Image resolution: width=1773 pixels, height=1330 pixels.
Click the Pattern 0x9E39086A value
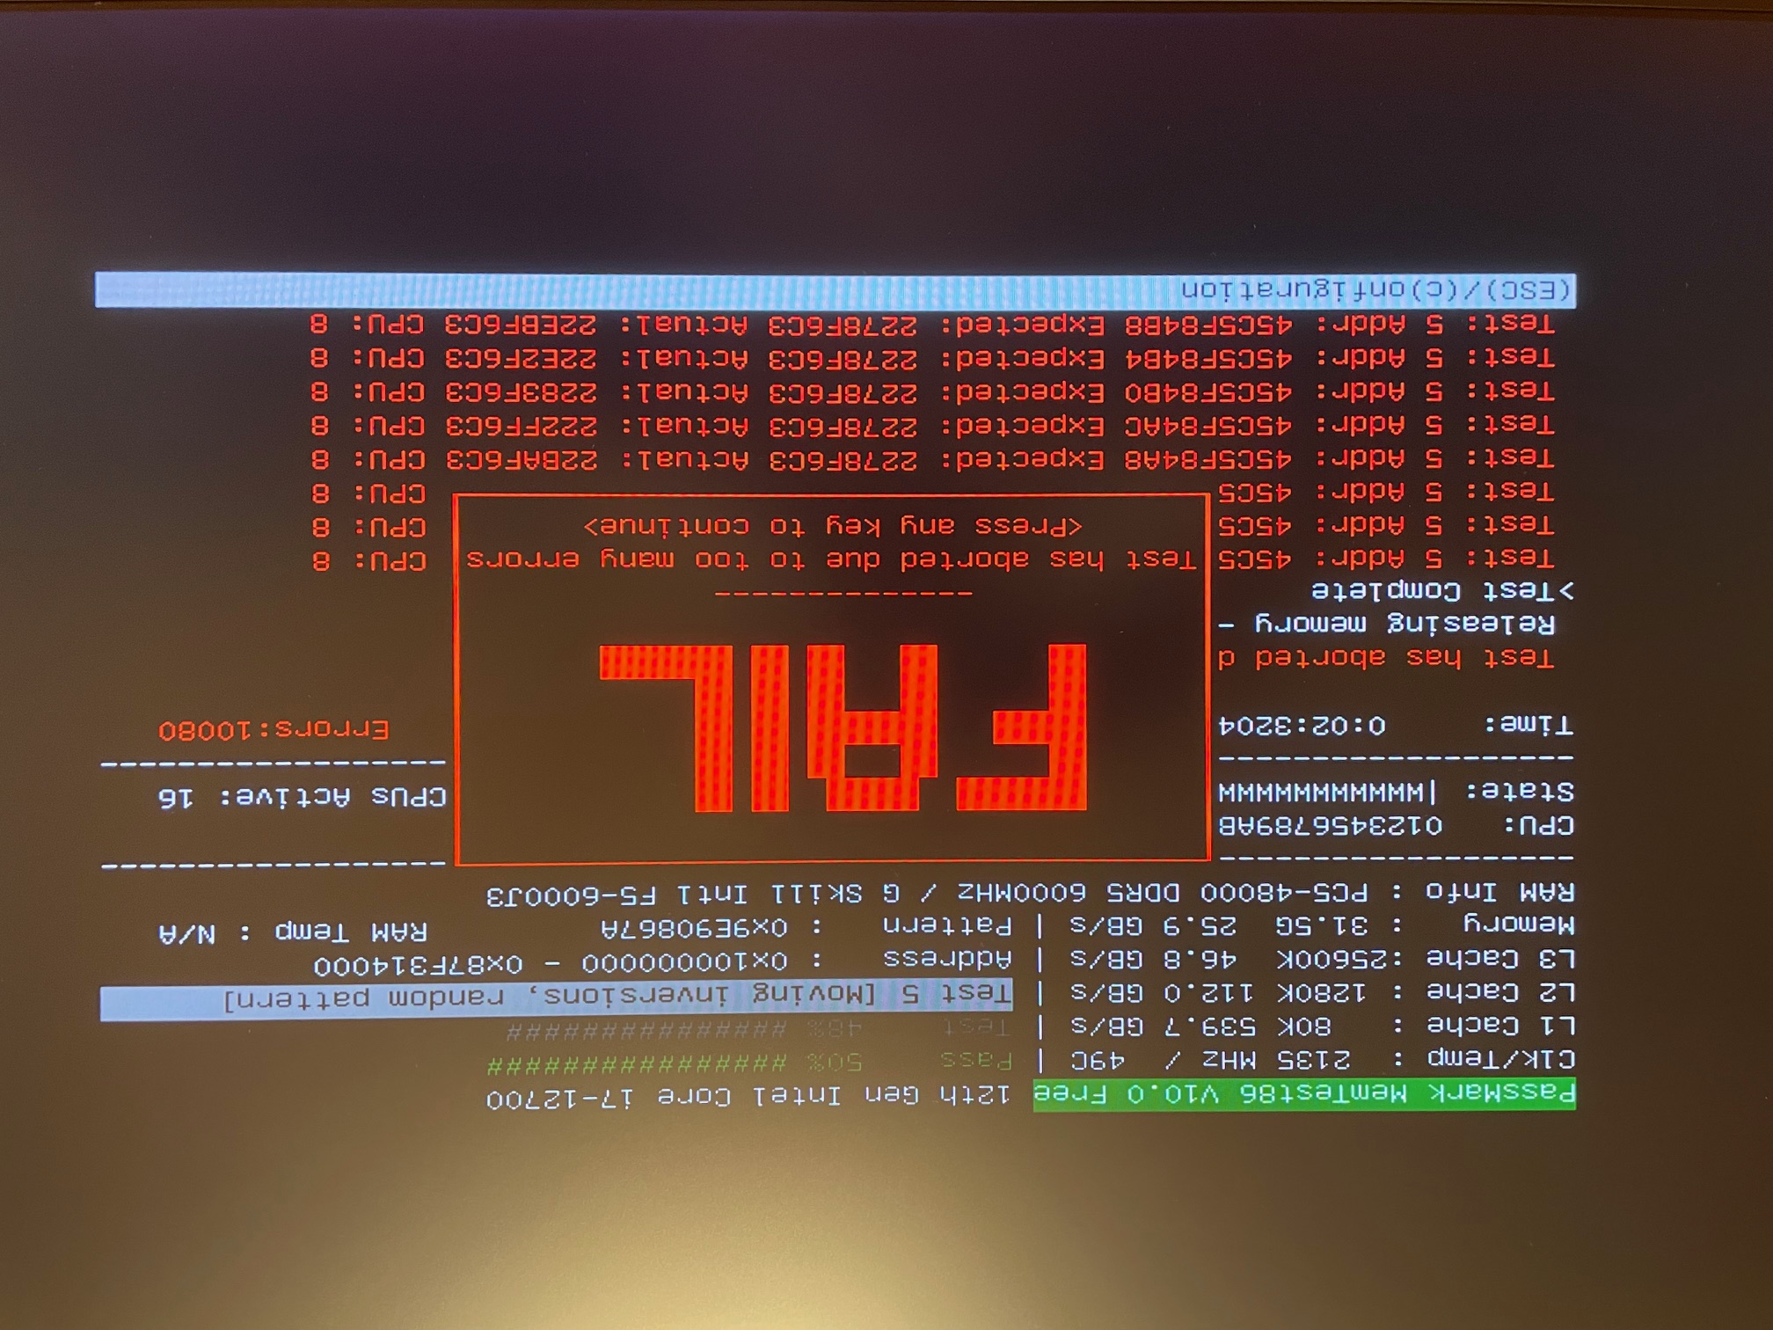click(695, 927)
